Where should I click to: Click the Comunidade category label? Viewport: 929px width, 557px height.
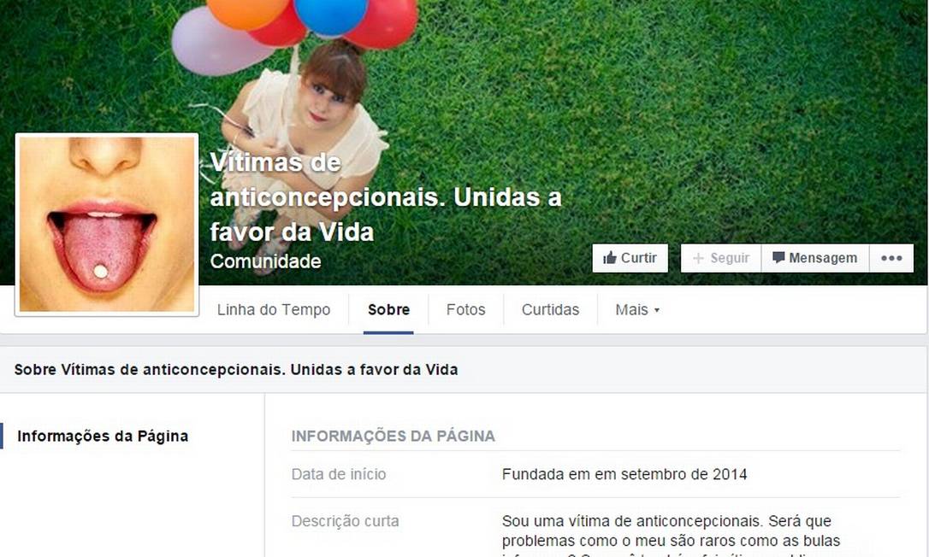[265, 261]
